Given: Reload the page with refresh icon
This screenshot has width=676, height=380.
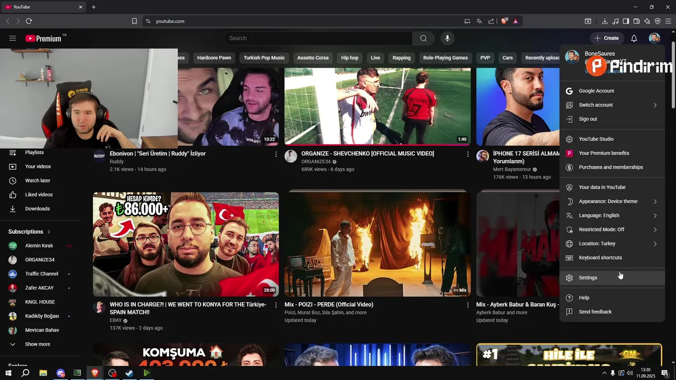Looking at the screenshot, I should 29,21.
